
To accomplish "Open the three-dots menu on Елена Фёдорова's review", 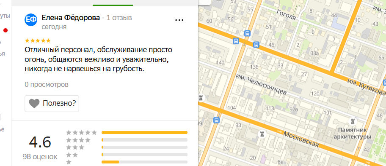I will (179, 20).
